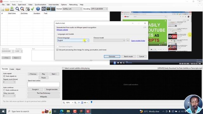
Task: Open Find using the magnifier icon
Action: pos(17,9)
